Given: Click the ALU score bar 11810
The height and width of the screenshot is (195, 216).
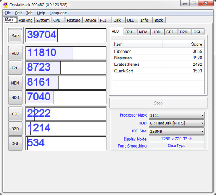Looking at the screenshot, I should 66,53.
